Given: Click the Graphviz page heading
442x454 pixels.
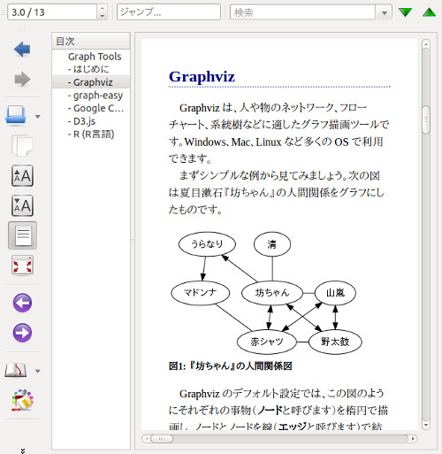Looking at the screenshot, I should pyautogui.click(x=202, y=77).
